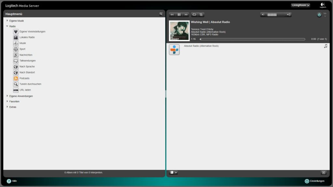Clear the playlist with the footer icon

324,173
